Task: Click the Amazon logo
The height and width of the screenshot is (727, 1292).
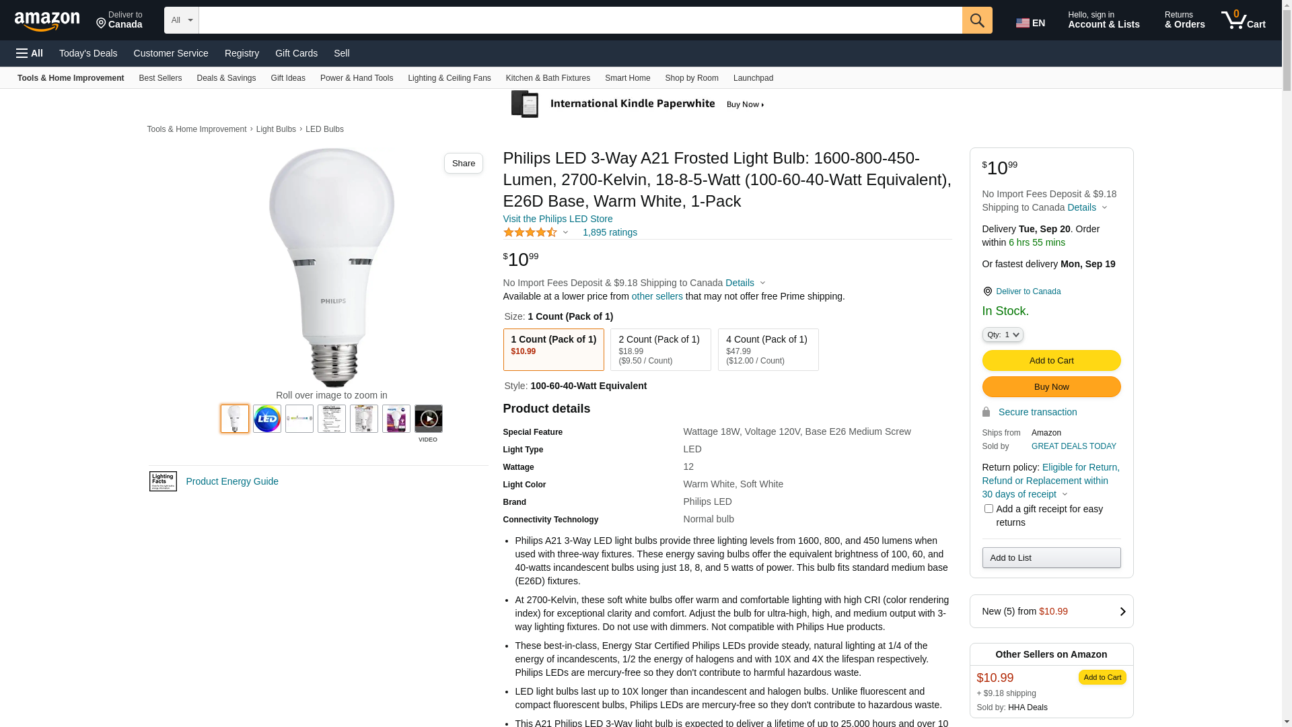Action: pos(47,22)
